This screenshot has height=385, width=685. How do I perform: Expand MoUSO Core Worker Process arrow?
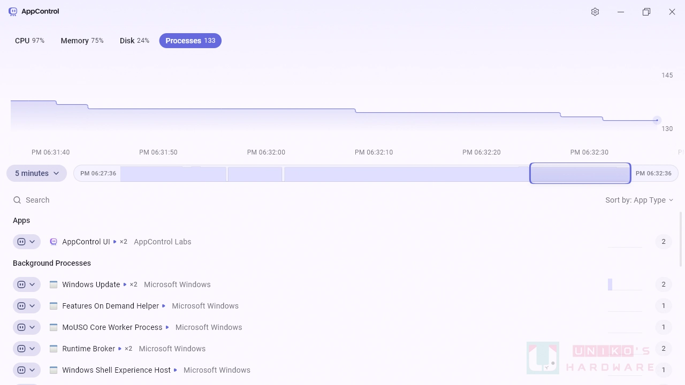(x=167, y=327)
